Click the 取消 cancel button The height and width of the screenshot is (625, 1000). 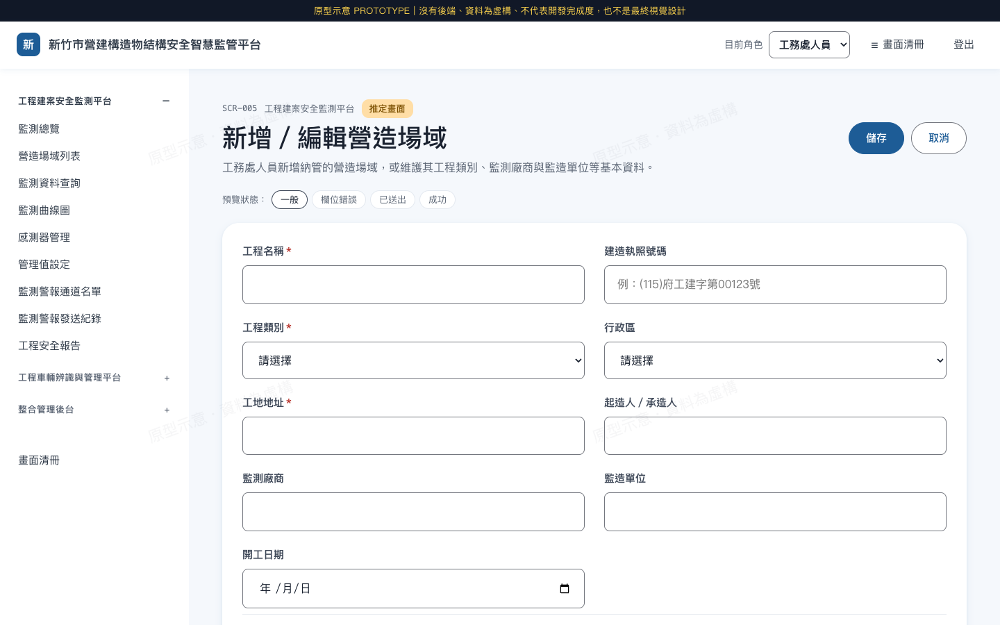pos(939,138)
